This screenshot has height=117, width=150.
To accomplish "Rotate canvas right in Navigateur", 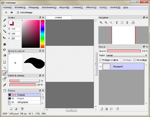I will pyautogui.click(x=127, y=22).
